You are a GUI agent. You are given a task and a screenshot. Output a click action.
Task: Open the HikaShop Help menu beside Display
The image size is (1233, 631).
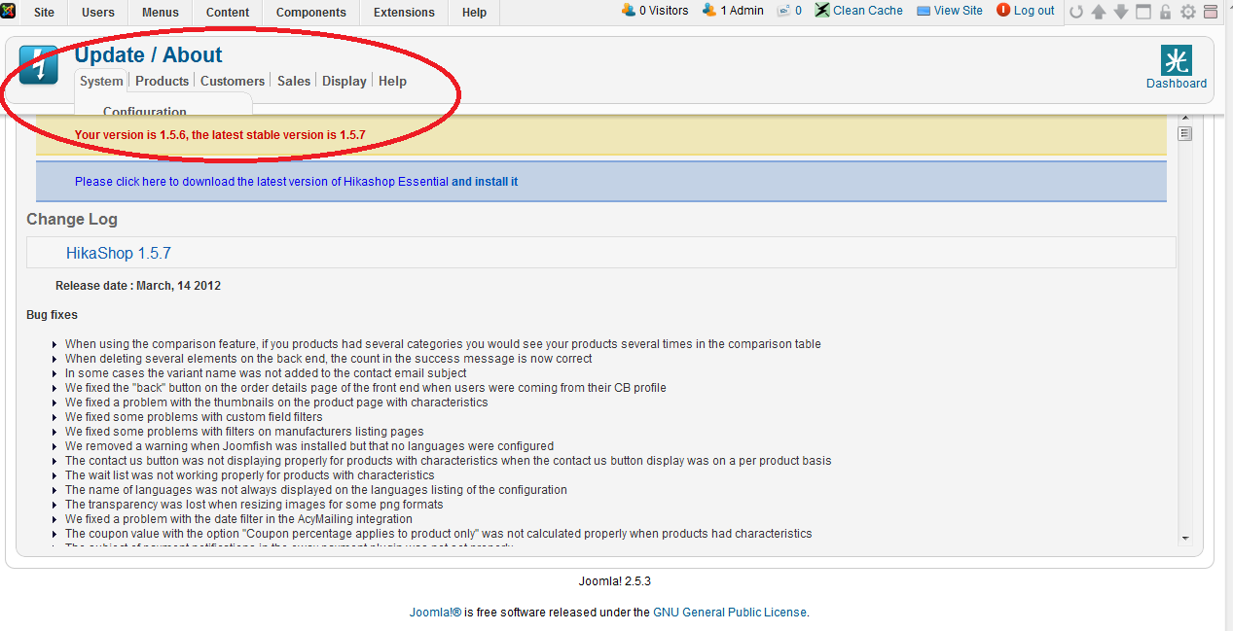[x=392, y=82]
